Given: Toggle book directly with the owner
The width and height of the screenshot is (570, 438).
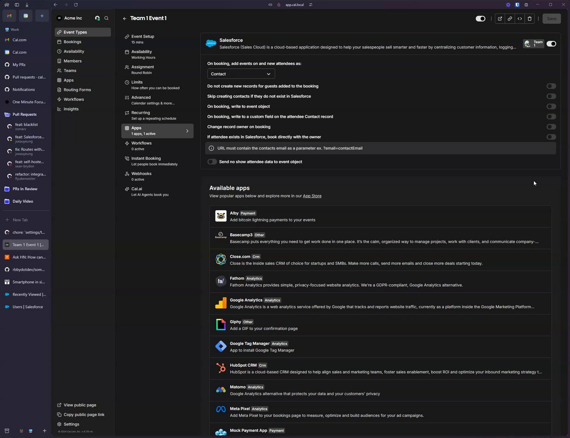Looking at the screenshot, I should [551, 137].
